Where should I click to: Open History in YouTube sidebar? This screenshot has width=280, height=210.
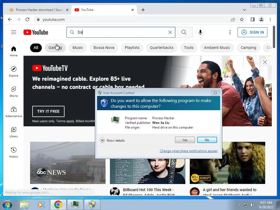(x=14, y=152)
